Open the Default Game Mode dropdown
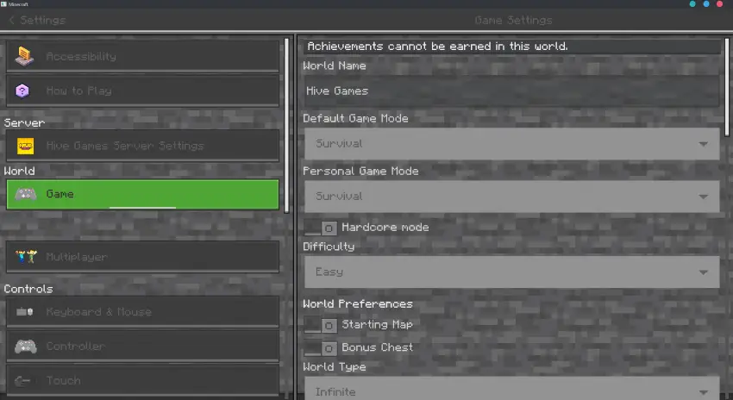The height and width of the screenshot is (400, 733). pos(511,144)
